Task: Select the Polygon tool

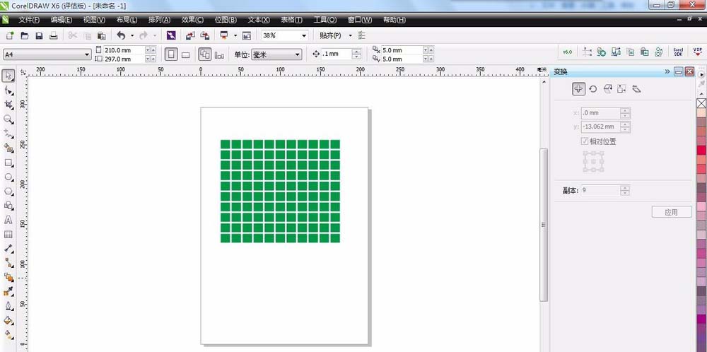Action: [x=8, y=191]
